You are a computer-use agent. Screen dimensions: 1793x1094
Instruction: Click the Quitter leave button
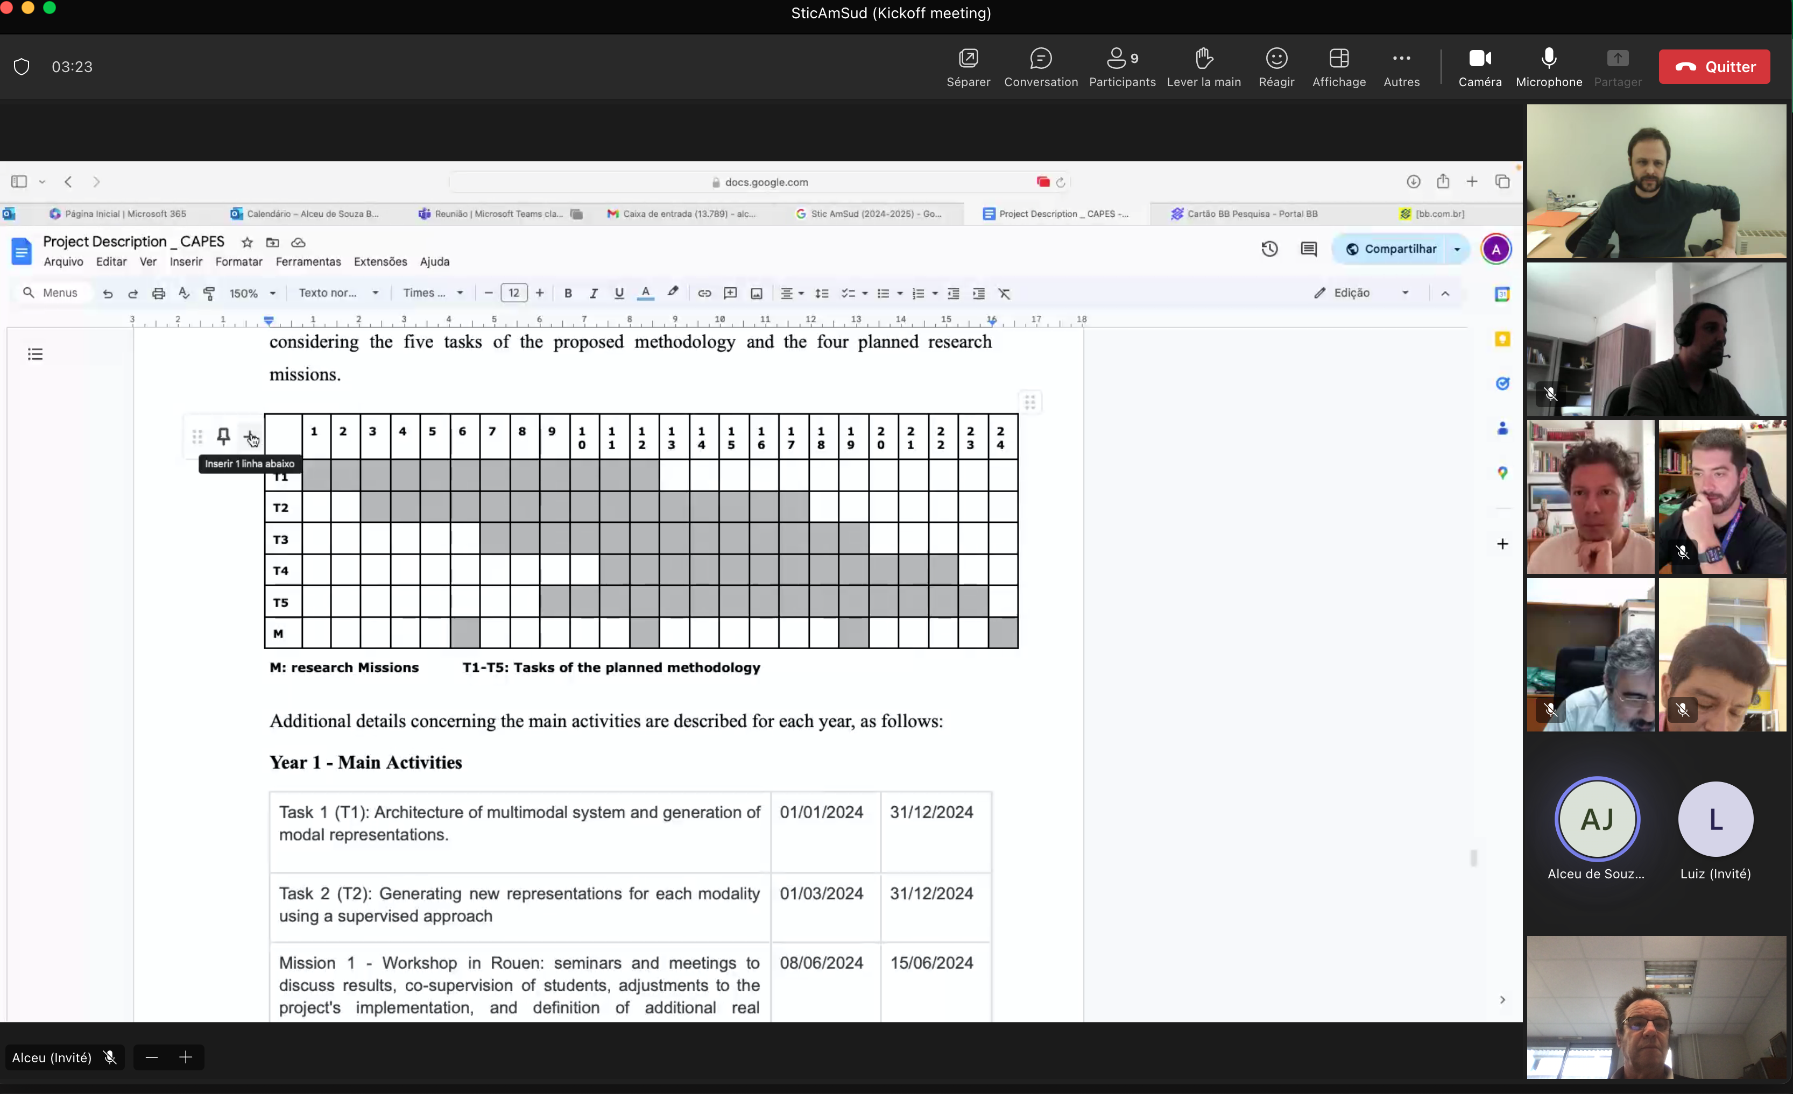tap(1714, 67)
